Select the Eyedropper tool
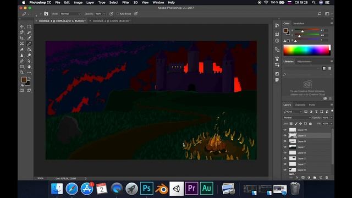 coord(29,38)
